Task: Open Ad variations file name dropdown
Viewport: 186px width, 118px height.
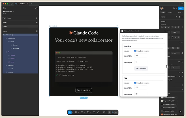Action: (14, 12)
